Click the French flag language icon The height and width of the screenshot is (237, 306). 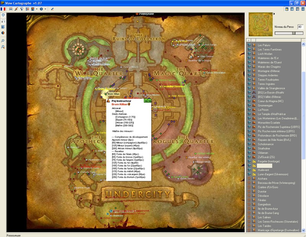point(3,9)
